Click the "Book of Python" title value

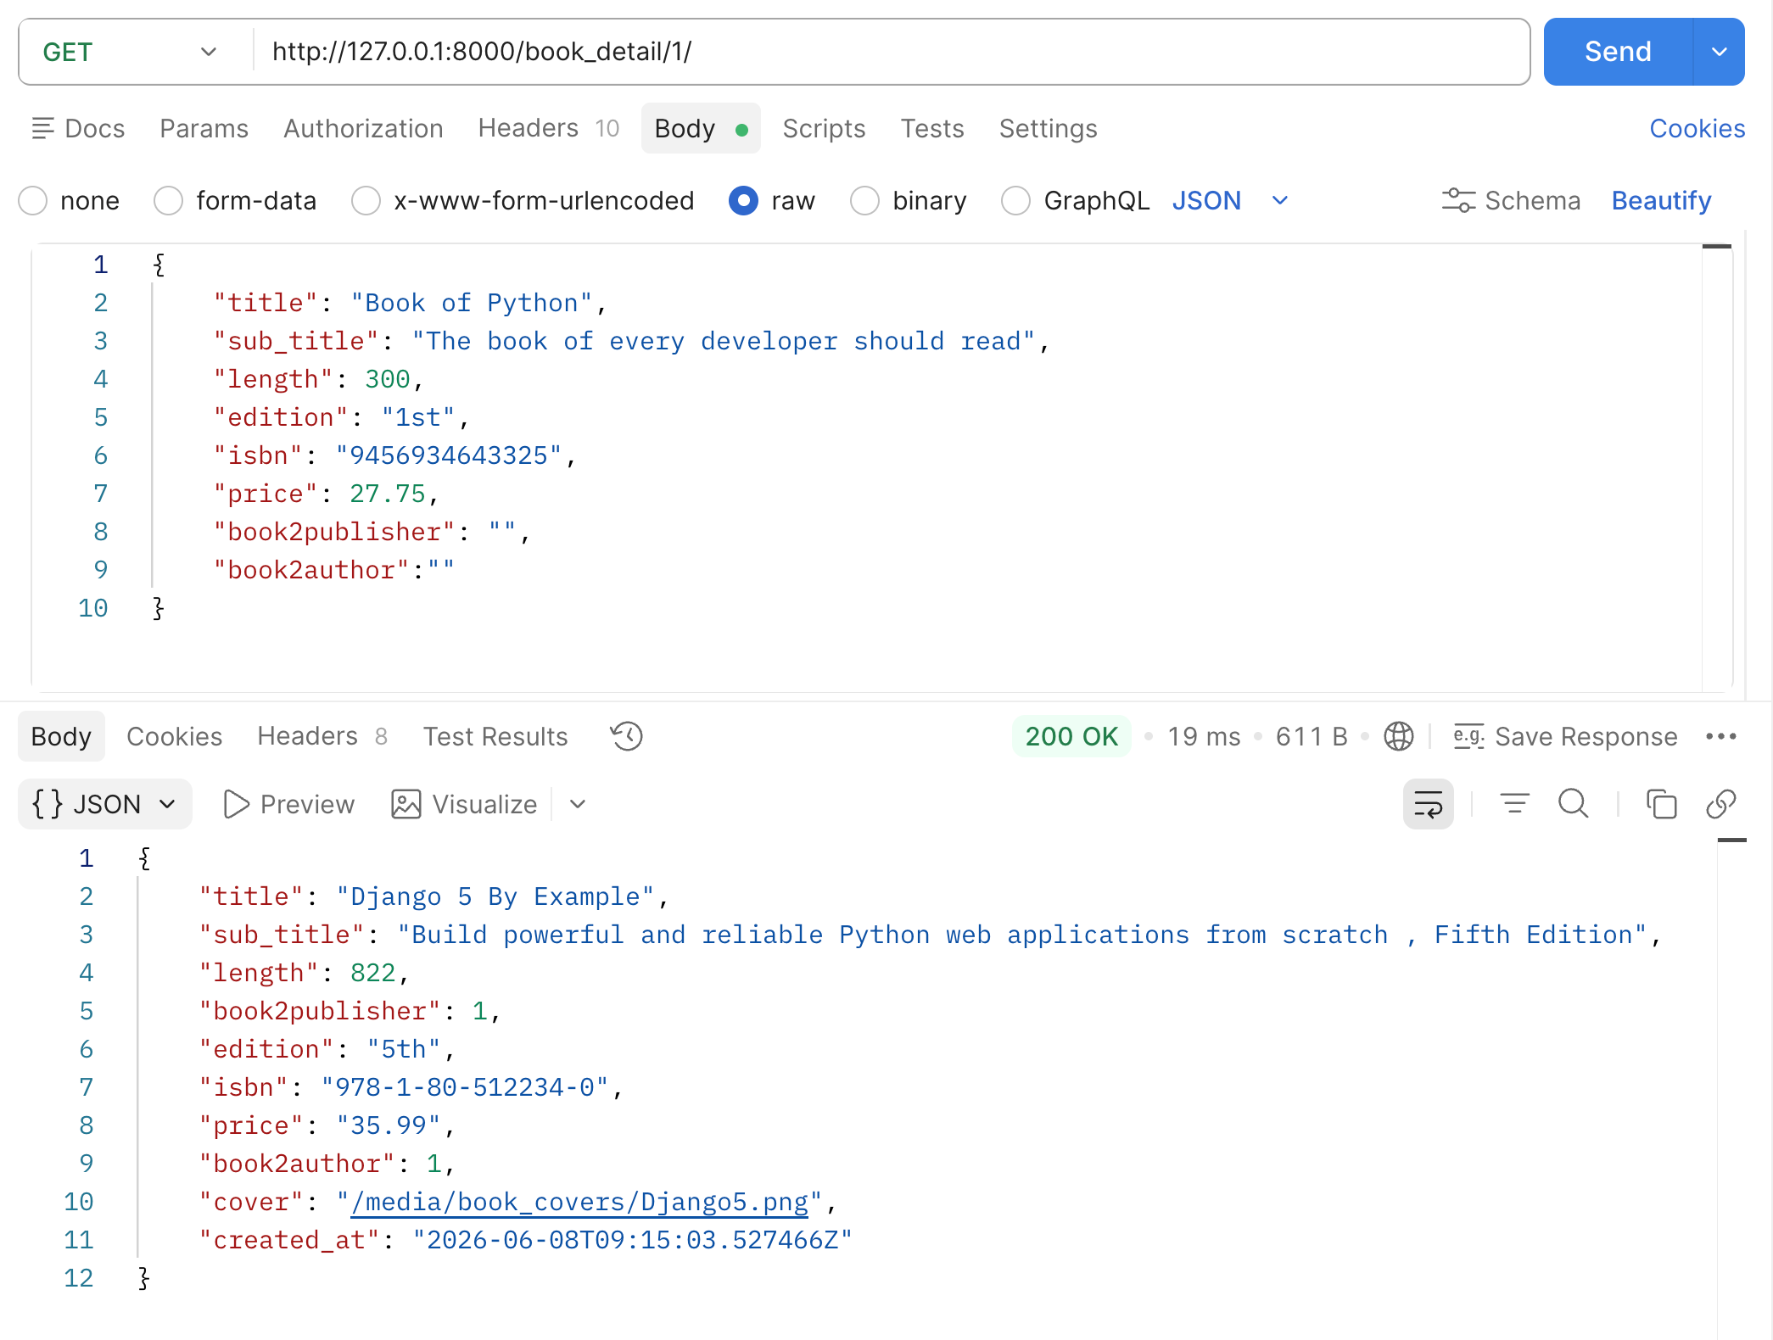(472, 303)
